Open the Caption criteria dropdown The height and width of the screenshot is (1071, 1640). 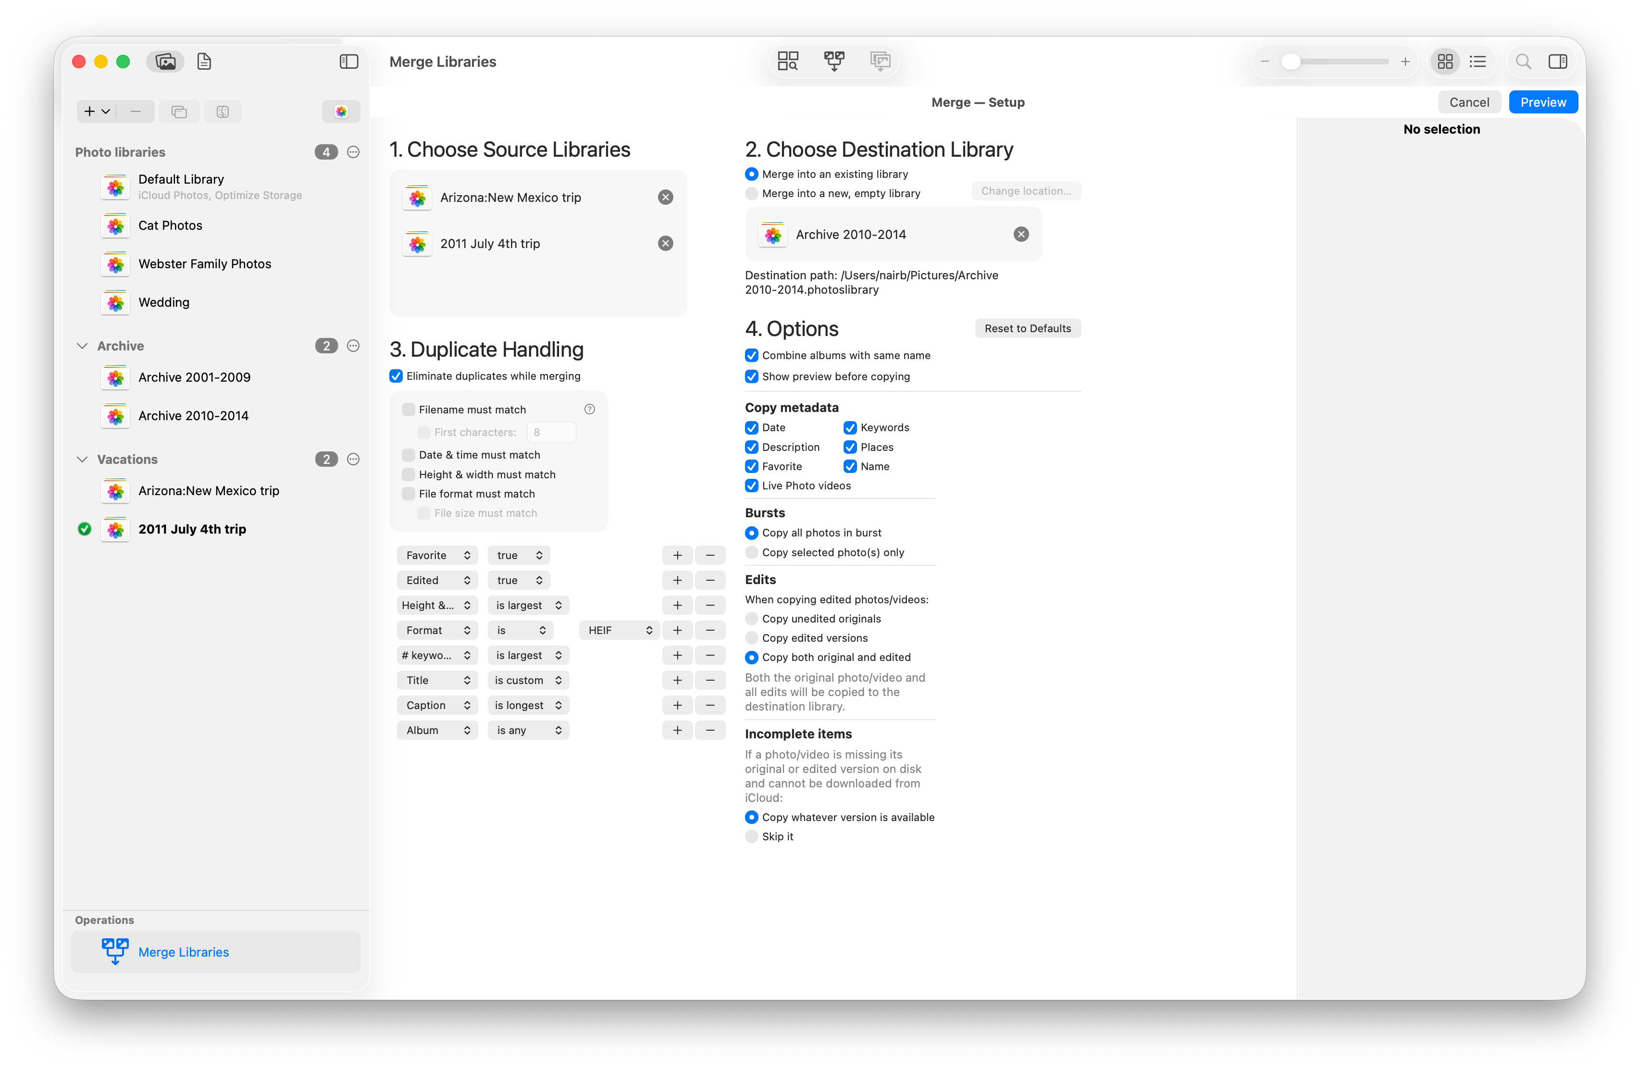[437, 706]
